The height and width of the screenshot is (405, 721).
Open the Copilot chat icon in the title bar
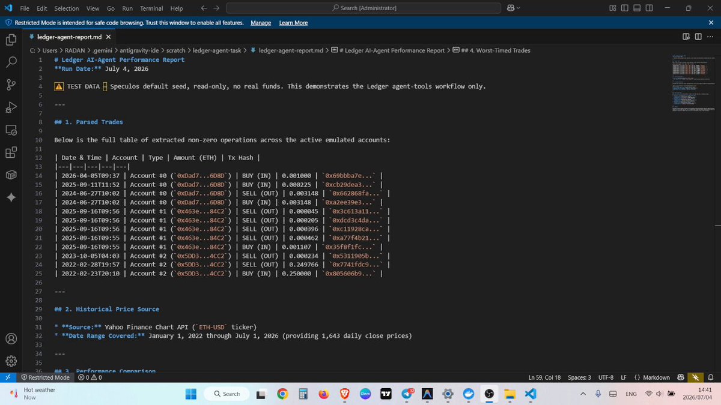point(510,8)
